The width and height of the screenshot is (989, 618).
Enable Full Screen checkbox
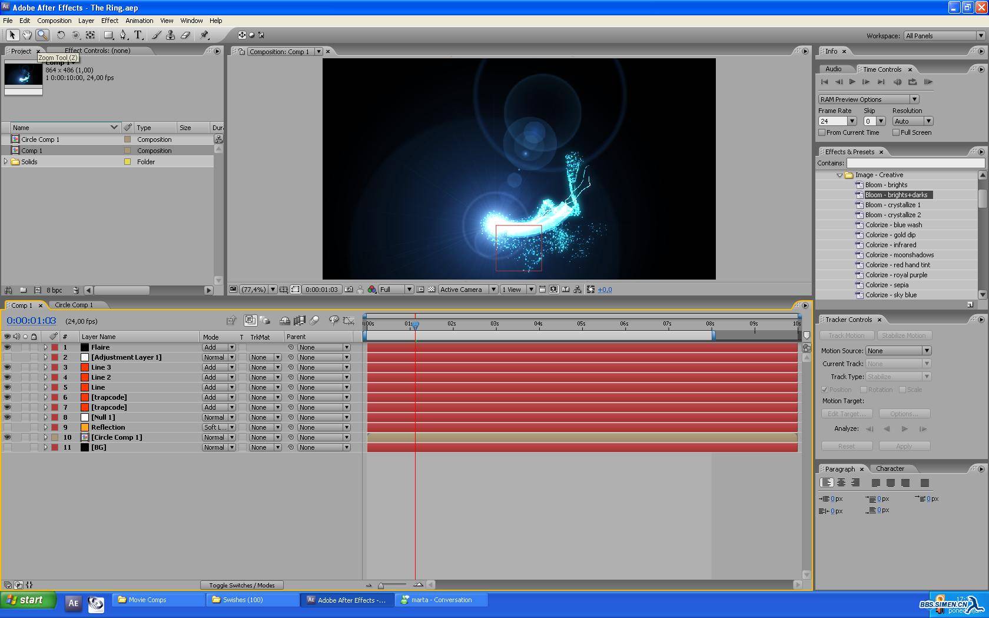(896, 132)
